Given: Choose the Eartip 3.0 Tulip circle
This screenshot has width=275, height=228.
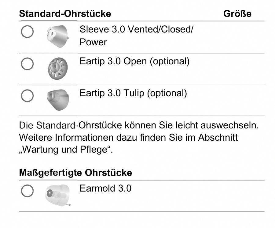Looking at the screenshot, I should click(27, 96).
